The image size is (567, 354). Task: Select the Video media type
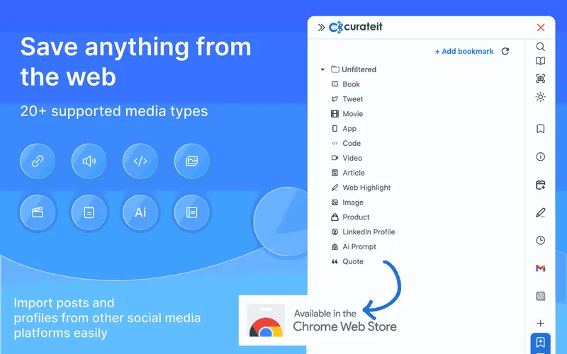coord(347,158)
